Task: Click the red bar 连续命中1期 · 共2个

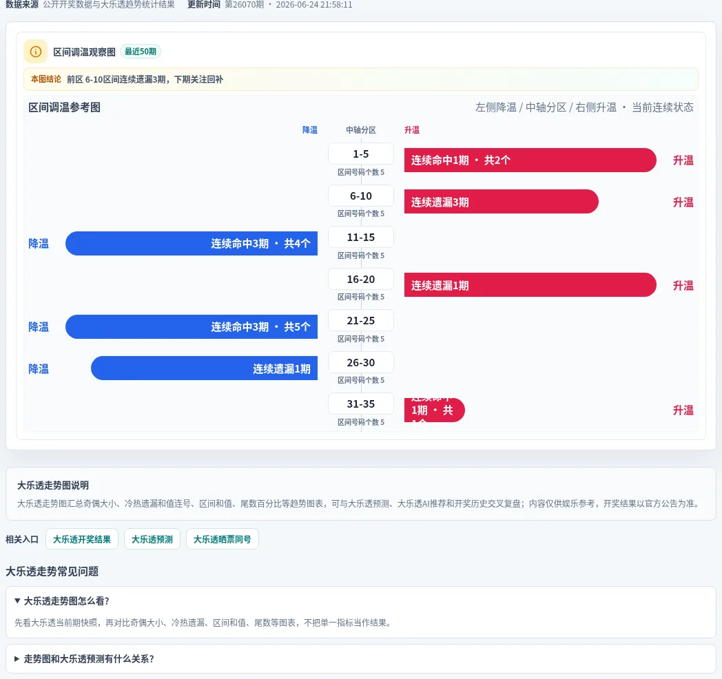Action: [x=530, y=160]
